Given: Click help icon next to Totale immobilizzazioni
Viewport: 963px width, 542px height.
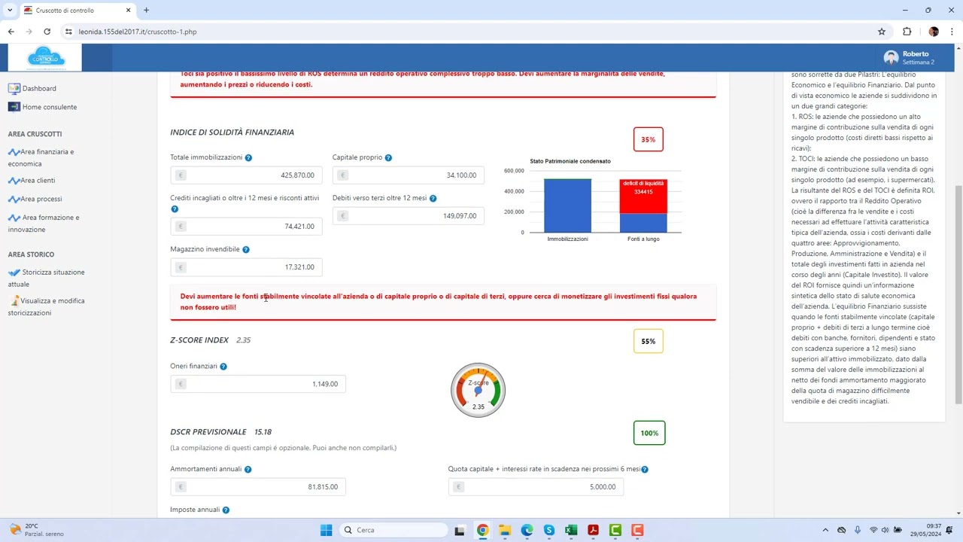Looking at the screenshot, I should (248, 158).
